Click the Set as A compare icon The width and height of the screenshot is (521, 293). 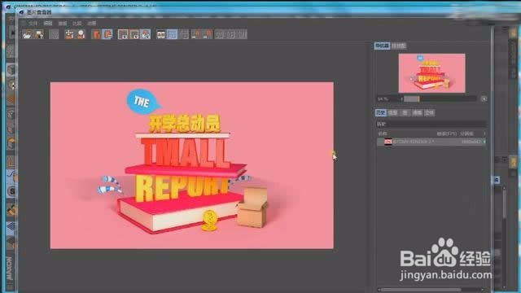(96, 34)
